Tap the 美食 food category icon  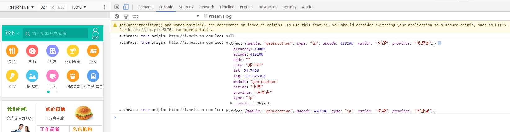pyautogui.click(x=12, y=51)
